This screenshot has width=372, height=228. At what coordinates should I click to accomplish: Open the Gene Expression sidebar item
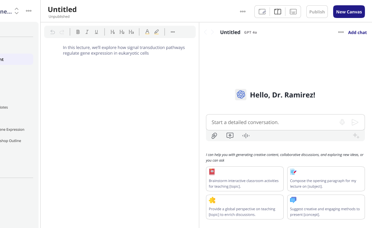click(x=12, y=130)
